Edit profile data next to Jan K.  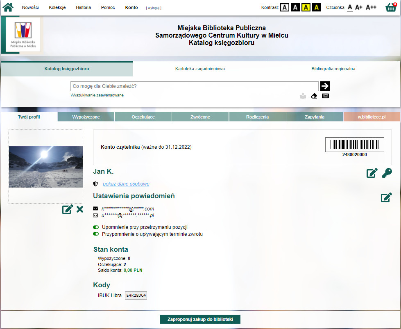pyautogui.click(x=372, y=173)
